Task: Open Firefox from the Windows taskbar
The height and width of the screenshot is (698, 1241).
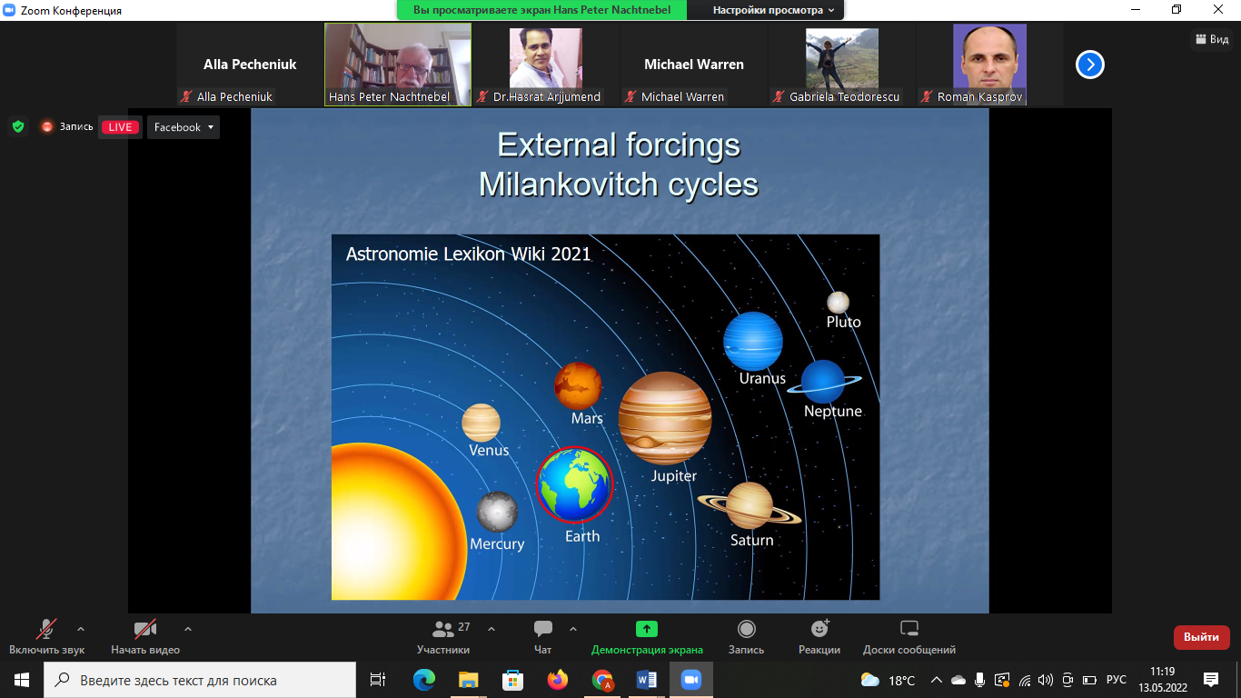Action: (557, 680)
